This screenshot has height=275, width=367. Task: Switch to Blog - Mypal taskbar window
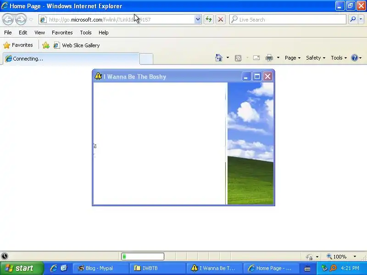(x=101, y=268)
